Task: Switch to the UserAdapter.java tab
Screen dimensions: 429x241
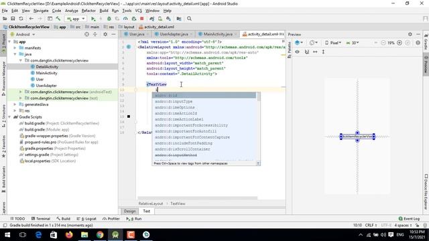Action: tap(174, 34)
